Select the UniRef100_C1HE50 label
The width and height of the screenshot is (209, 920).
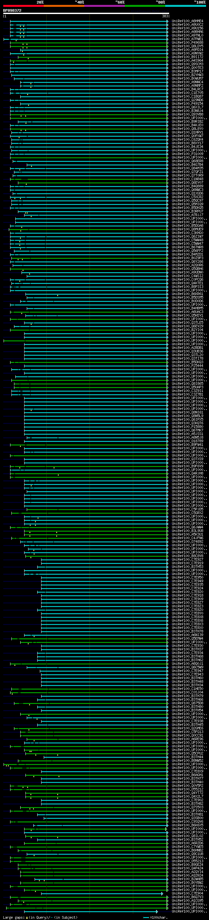(187, 689)
